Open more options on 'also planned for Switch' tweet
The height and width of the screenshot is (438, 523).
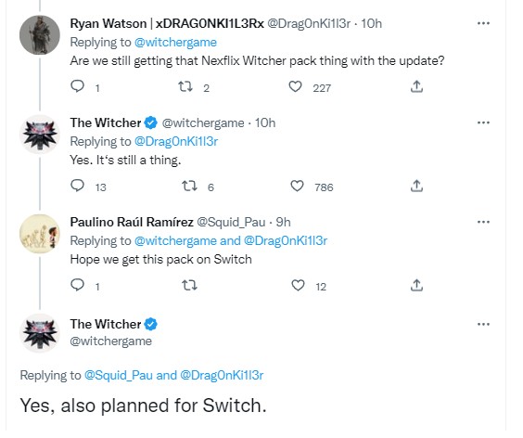pos(483,324)
